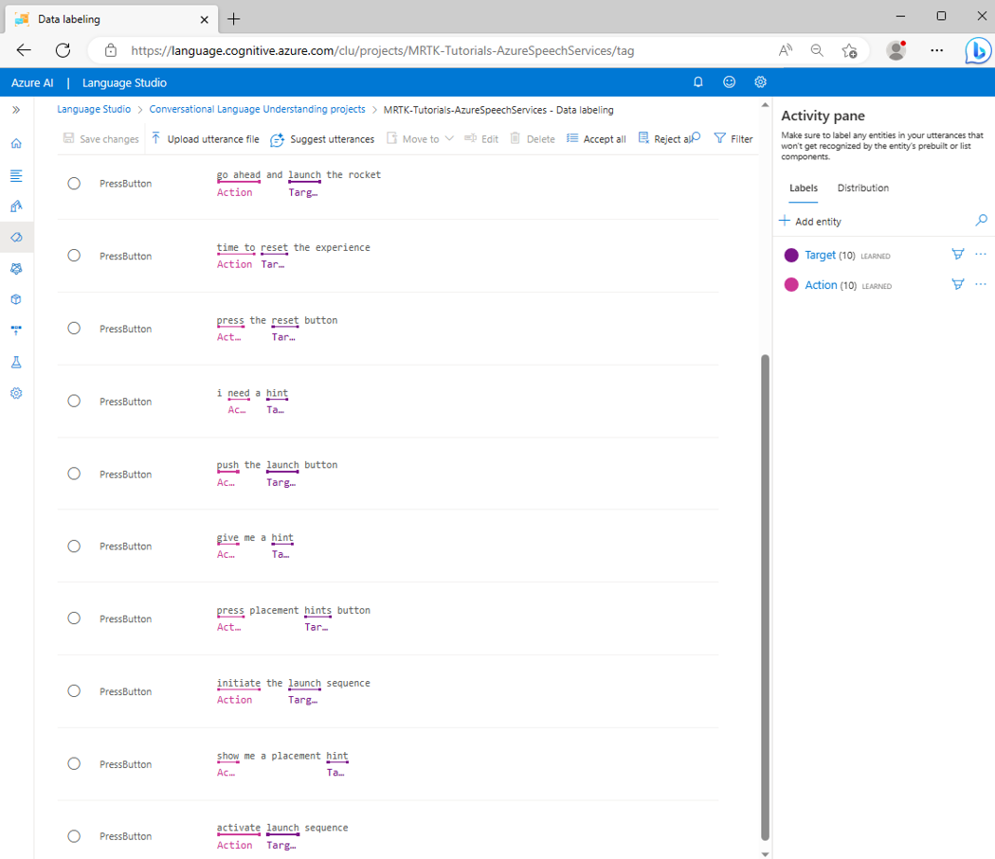Expand the left navigation sidebar
This screenshot has height=859, width=995.
[16, 110]
